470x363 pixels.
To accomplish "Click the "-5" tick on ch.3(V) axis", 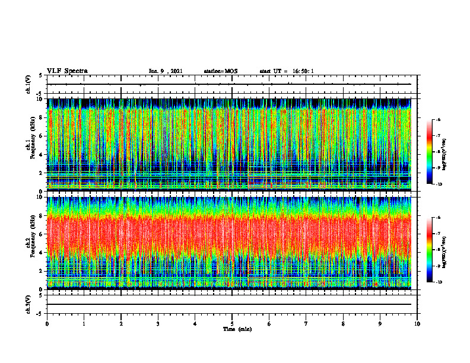I will [x=40, y=314].
